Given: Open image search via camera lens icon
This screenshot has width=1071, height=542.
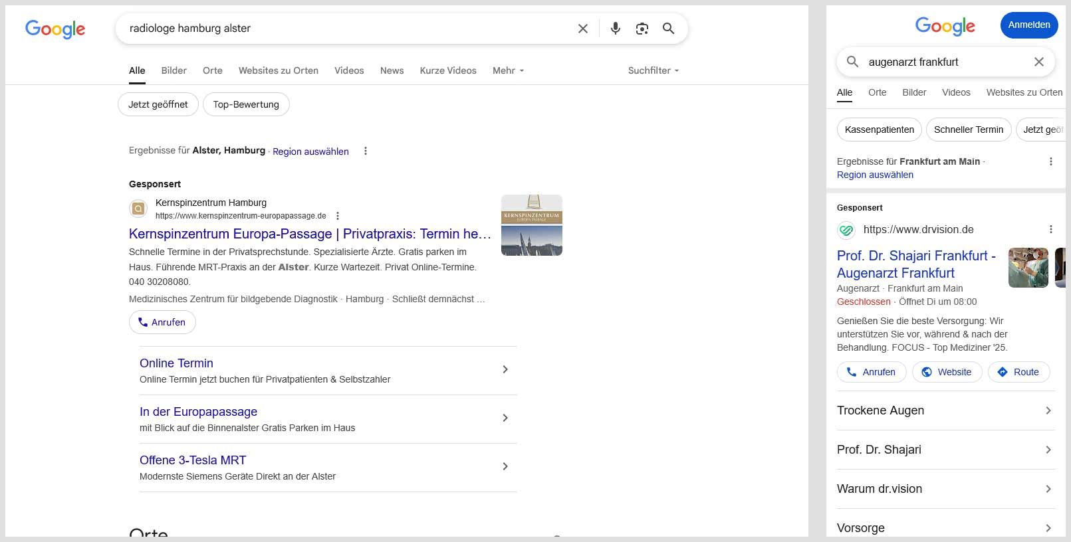Looking at the screenshot, I should tap(642, 29).
